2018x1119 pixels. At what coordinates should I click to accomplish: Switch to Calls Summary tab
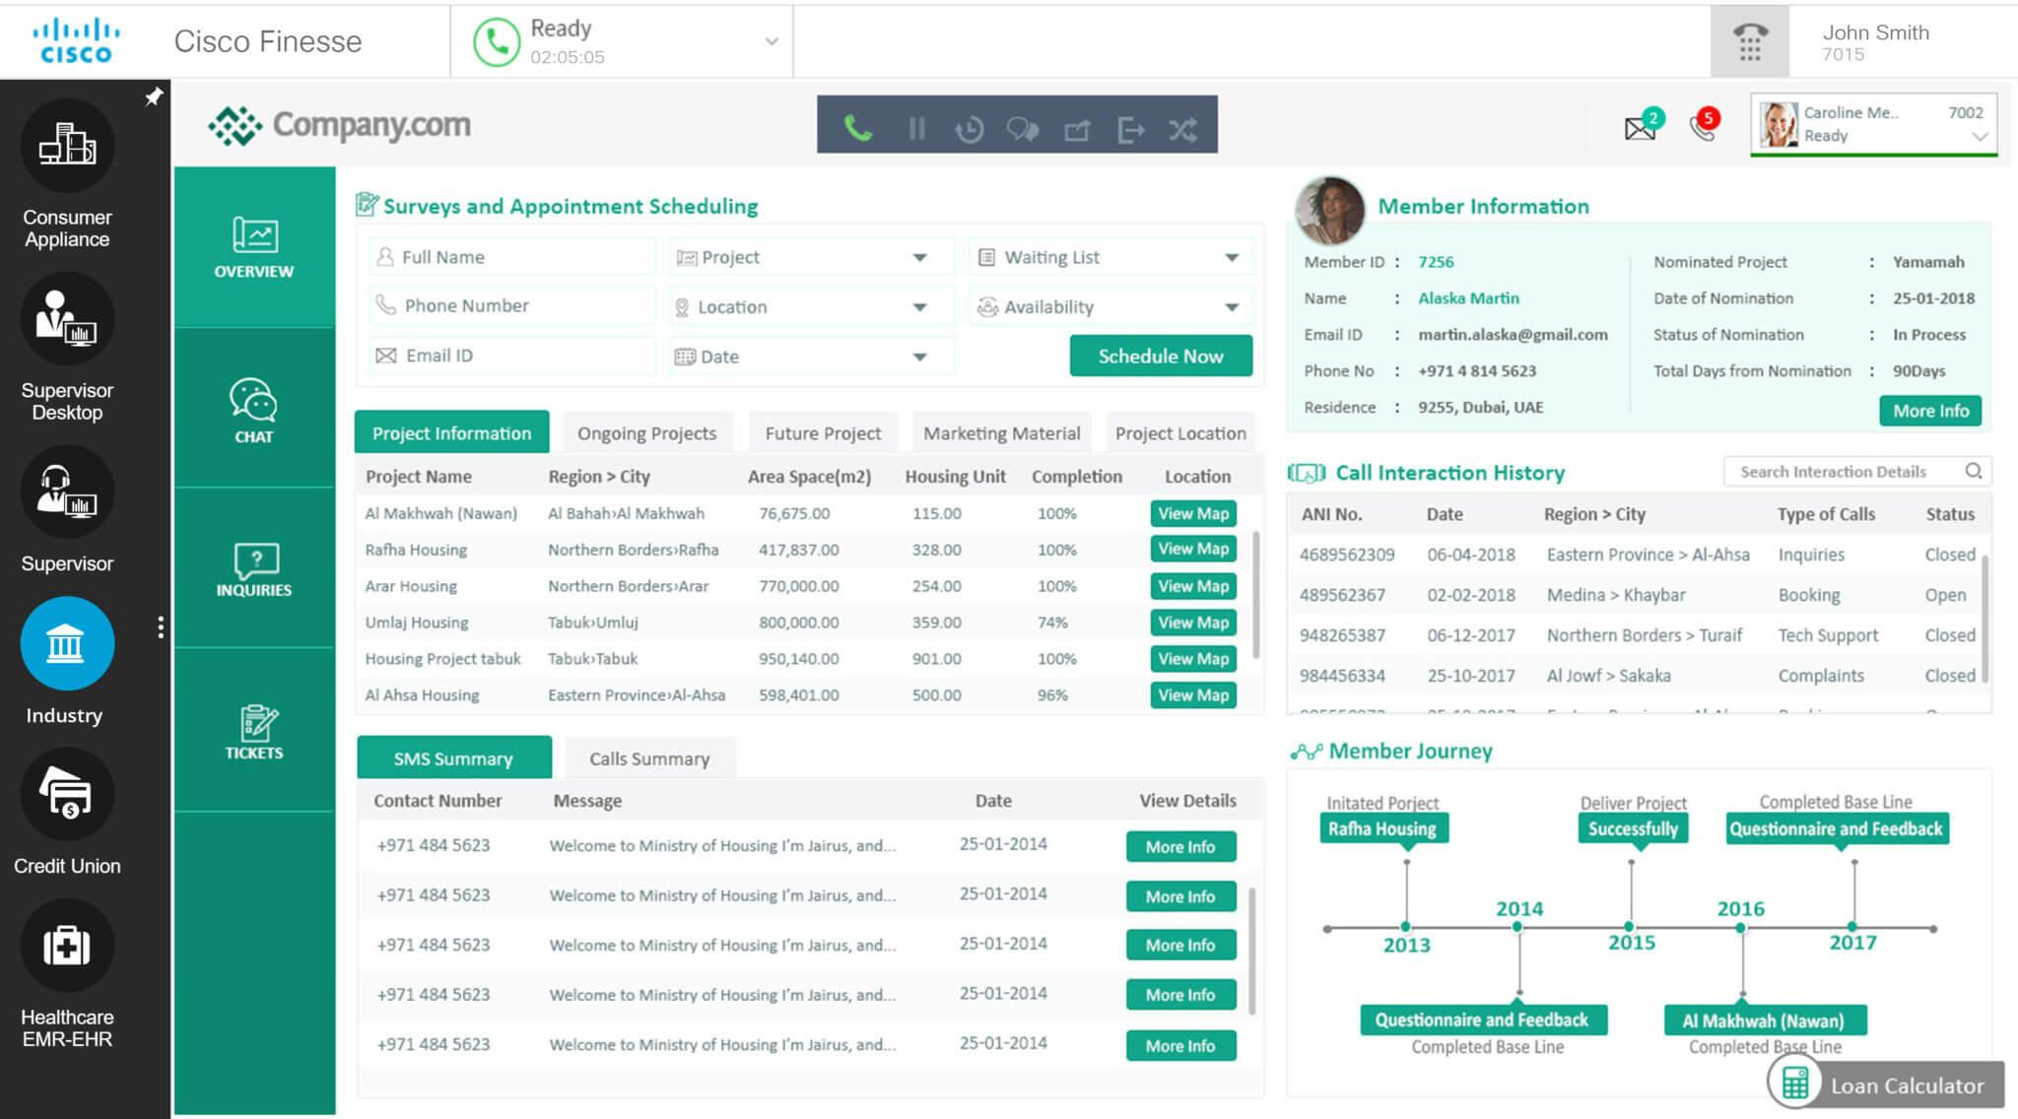tap(649, 758)
